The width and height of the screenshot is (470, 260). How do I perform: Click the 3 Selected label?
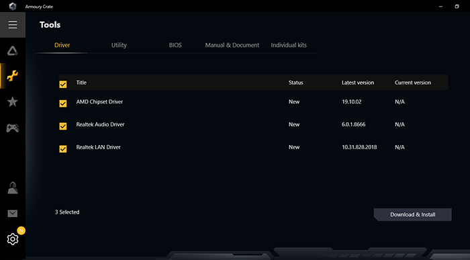point(67,212)
